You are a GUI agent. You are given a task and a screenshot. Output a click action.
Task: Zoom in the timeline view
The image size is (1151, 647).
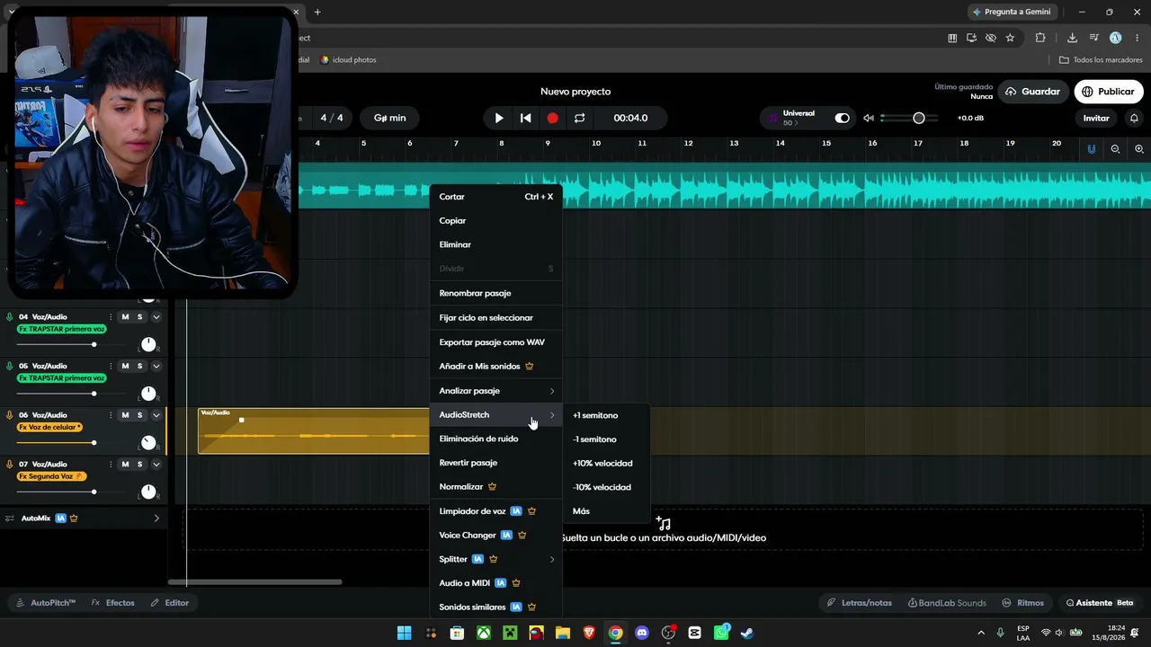point(1139,149)
